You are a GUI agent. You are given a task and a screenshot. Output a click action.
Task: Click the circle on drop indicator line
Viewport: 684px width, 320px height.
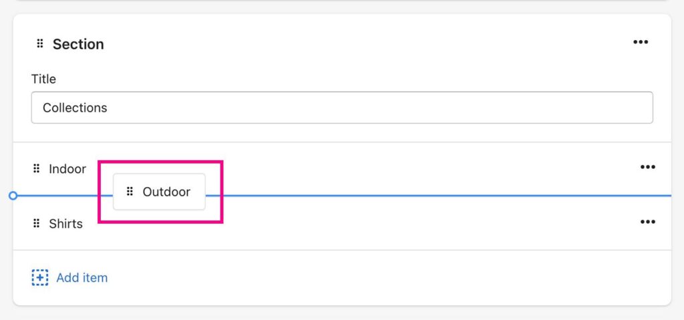(13, 196)
